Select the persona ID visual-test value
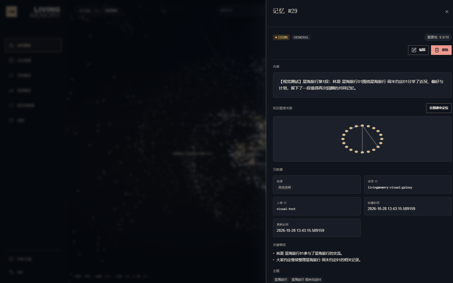Image resolution: width=453 pixels, height=283 pixels. click(286, 209)
